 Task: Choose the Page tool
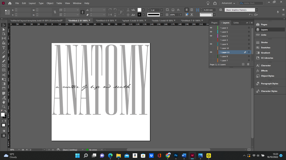pos(4,34)
